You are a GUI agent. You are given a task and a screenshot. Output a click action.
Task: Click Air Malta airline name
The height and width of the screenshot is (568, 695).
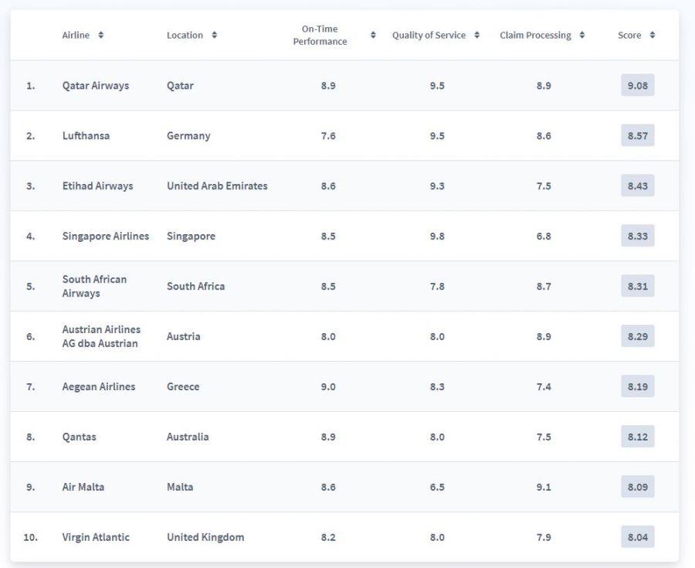83,487
